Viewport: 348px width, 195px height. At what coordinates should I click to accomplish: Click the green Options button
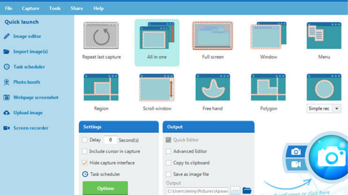pos(105,188)
